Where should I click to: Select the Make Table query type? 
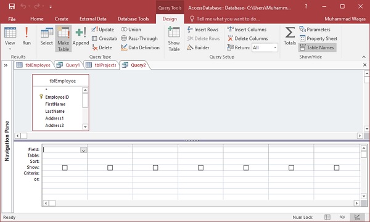[64, 38]
